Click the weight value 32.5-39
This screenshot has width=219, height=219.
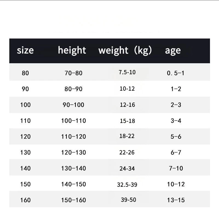(x=127, y=185)
